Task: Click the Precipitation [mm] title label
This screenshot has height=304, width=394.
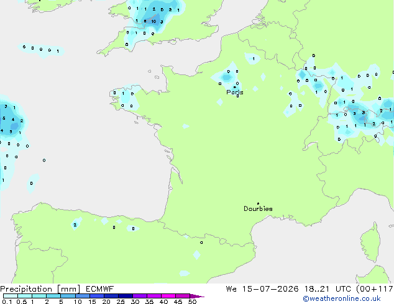Action: [x=40, y=289]
